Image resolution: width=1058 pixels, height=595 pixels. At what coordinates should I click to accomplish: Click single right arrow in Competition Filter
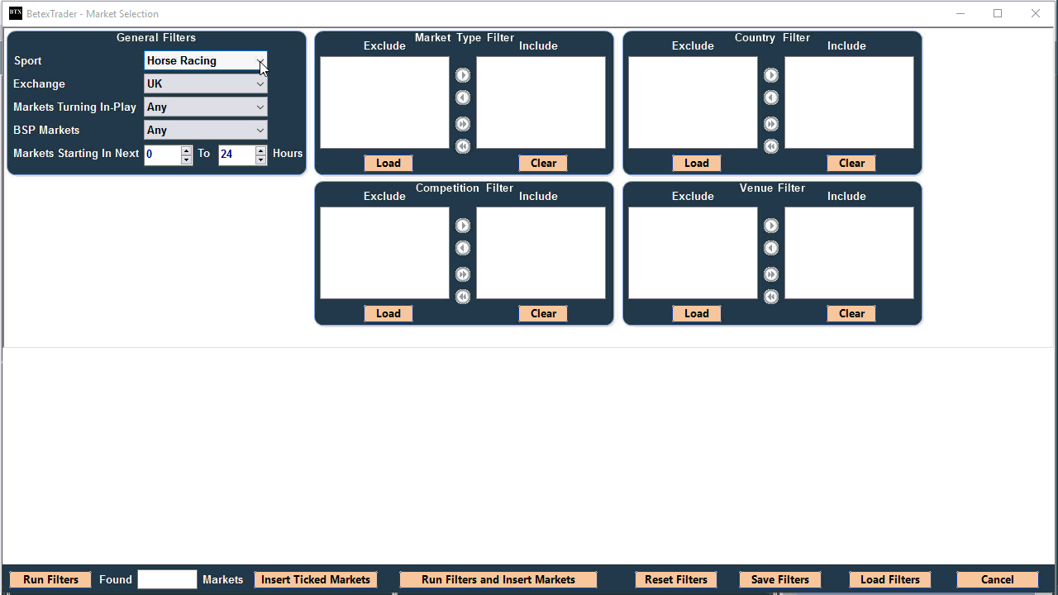[x=463, y=226]
